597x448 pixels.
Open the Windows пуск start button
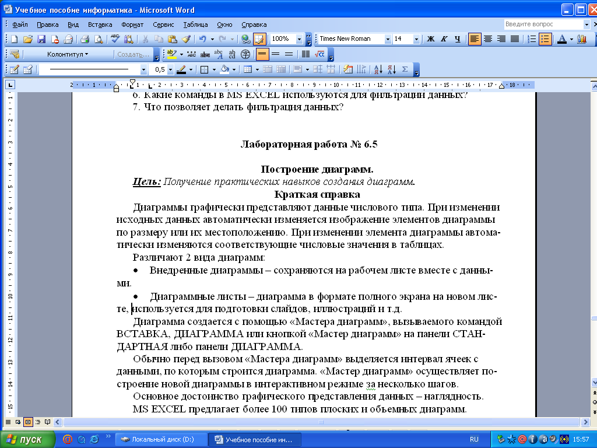click(x=27, y=439)
